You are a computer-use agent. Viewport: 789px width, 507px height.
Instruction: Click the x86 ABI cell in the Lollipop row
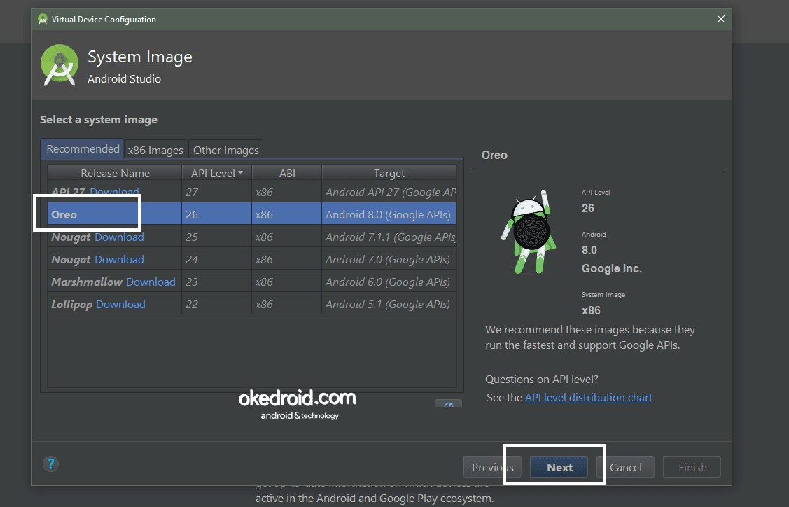(287, 304)
